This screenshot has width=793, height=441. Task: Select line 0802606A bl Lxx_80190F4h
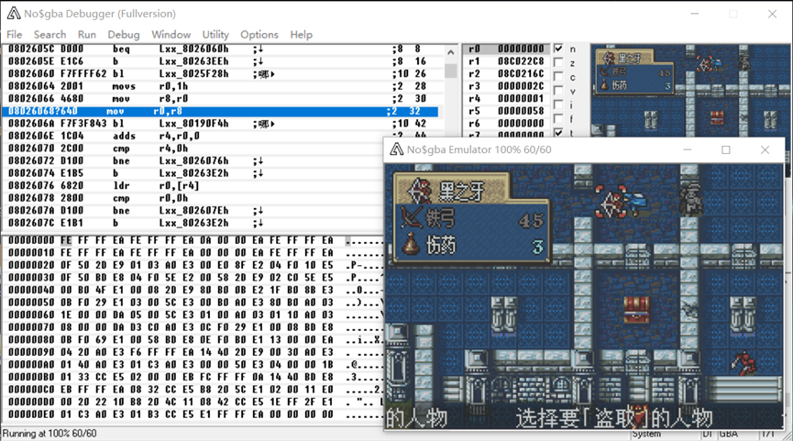click(x=221, y=124)
